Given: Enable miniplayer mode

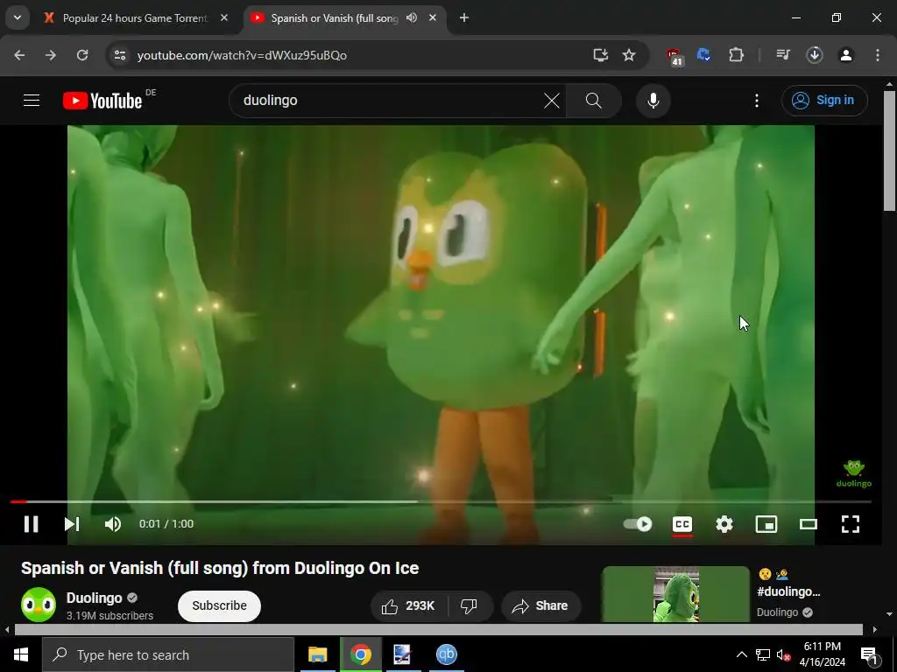Looking at the screenshot, I should click(766, 524).
